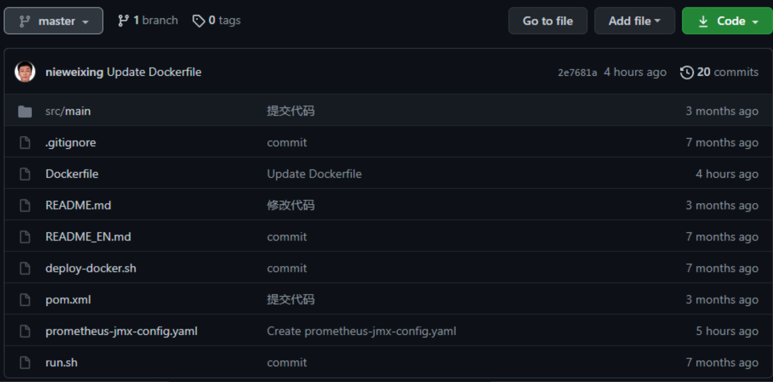Viewport: 773px width, 382px height.
Task: Click the Go to file button
Action: click(548, 21)
